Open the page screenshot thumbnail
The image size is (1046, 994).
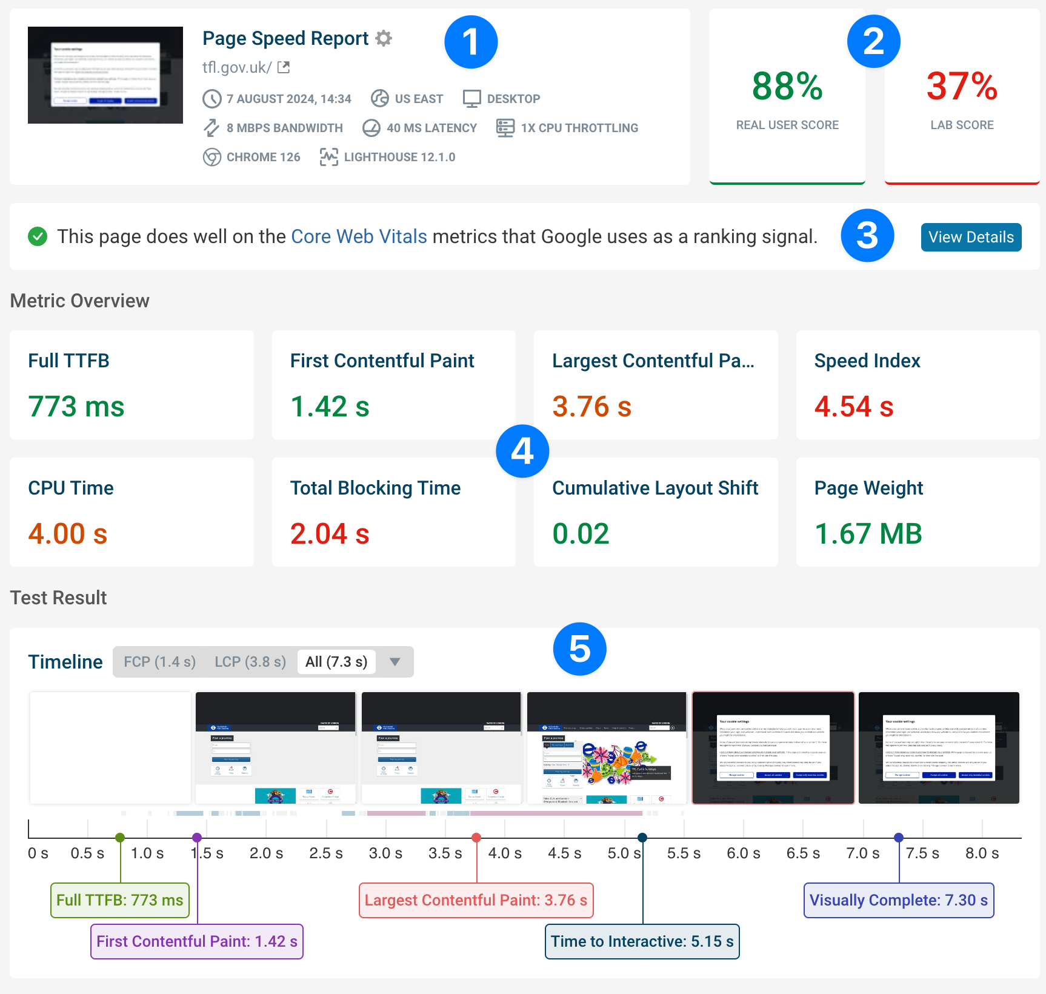tap(105, 75)
